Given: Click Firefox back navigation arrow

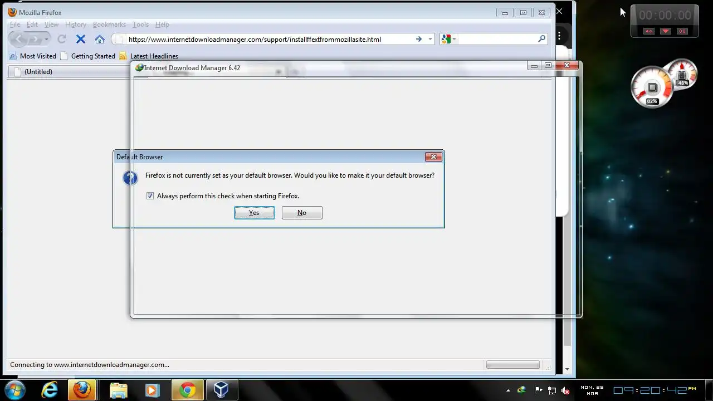Looking at the screenshot, I should point(18,39).
